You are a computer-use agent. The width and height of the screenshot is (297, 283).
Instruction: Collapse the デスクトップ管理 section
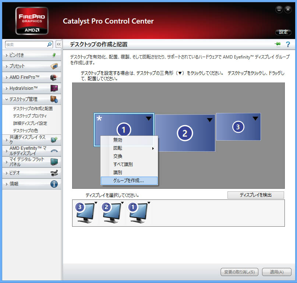(6, 99)
